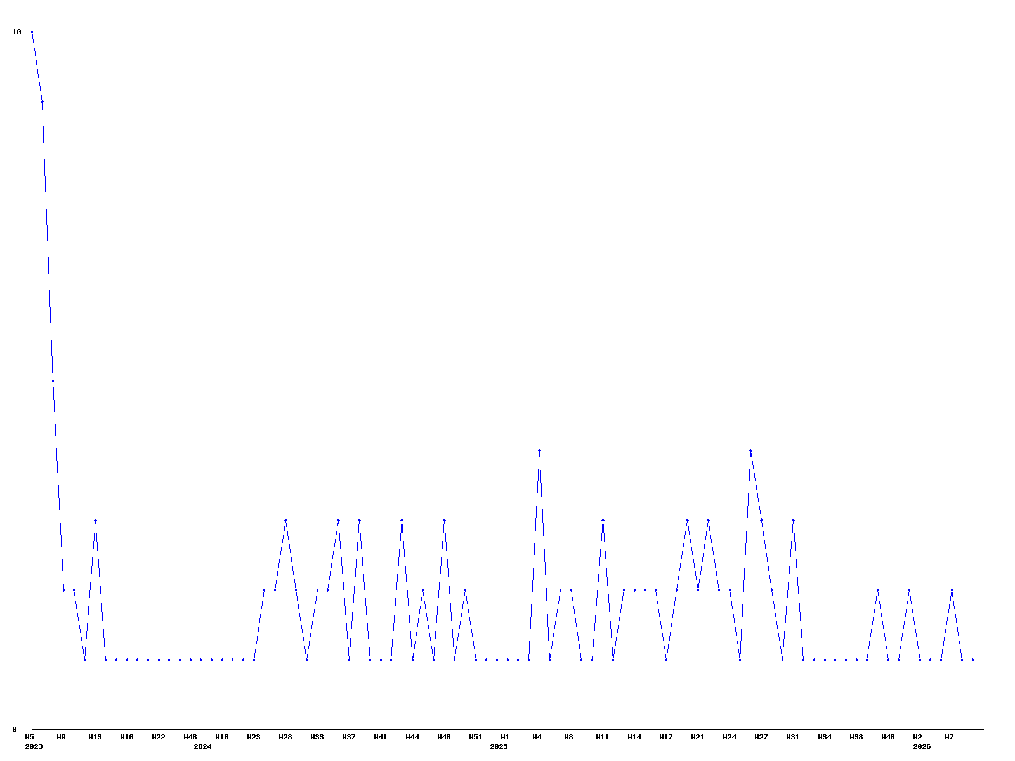Click the peak data point above W31
Viewport: 1015px width, 761px height.
click(x=793, y=520)
